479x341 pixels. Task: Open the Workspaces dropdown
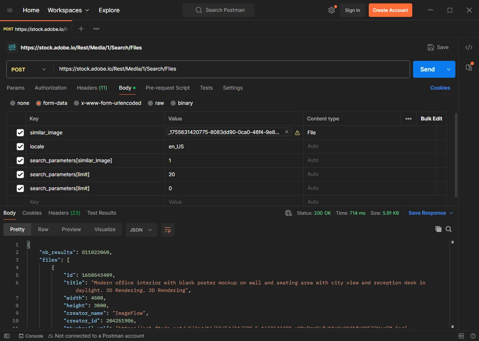(68, 10)
